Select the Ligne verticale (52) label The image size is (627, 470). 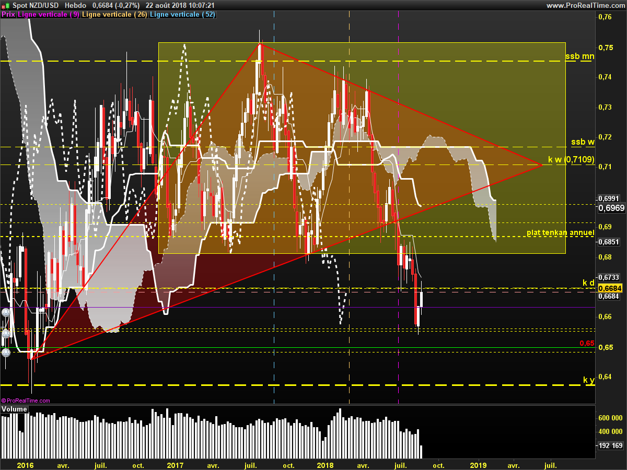tap(182, 15)
